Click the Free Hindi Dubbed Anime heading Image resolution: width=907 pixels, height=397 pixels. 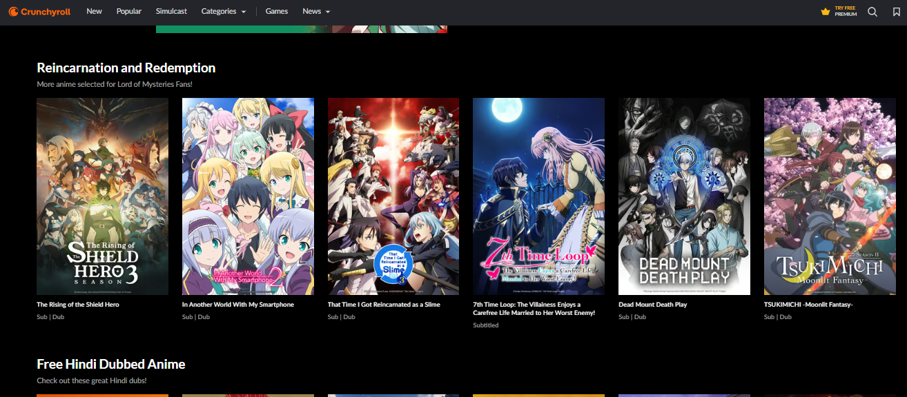tap(111, 364)
